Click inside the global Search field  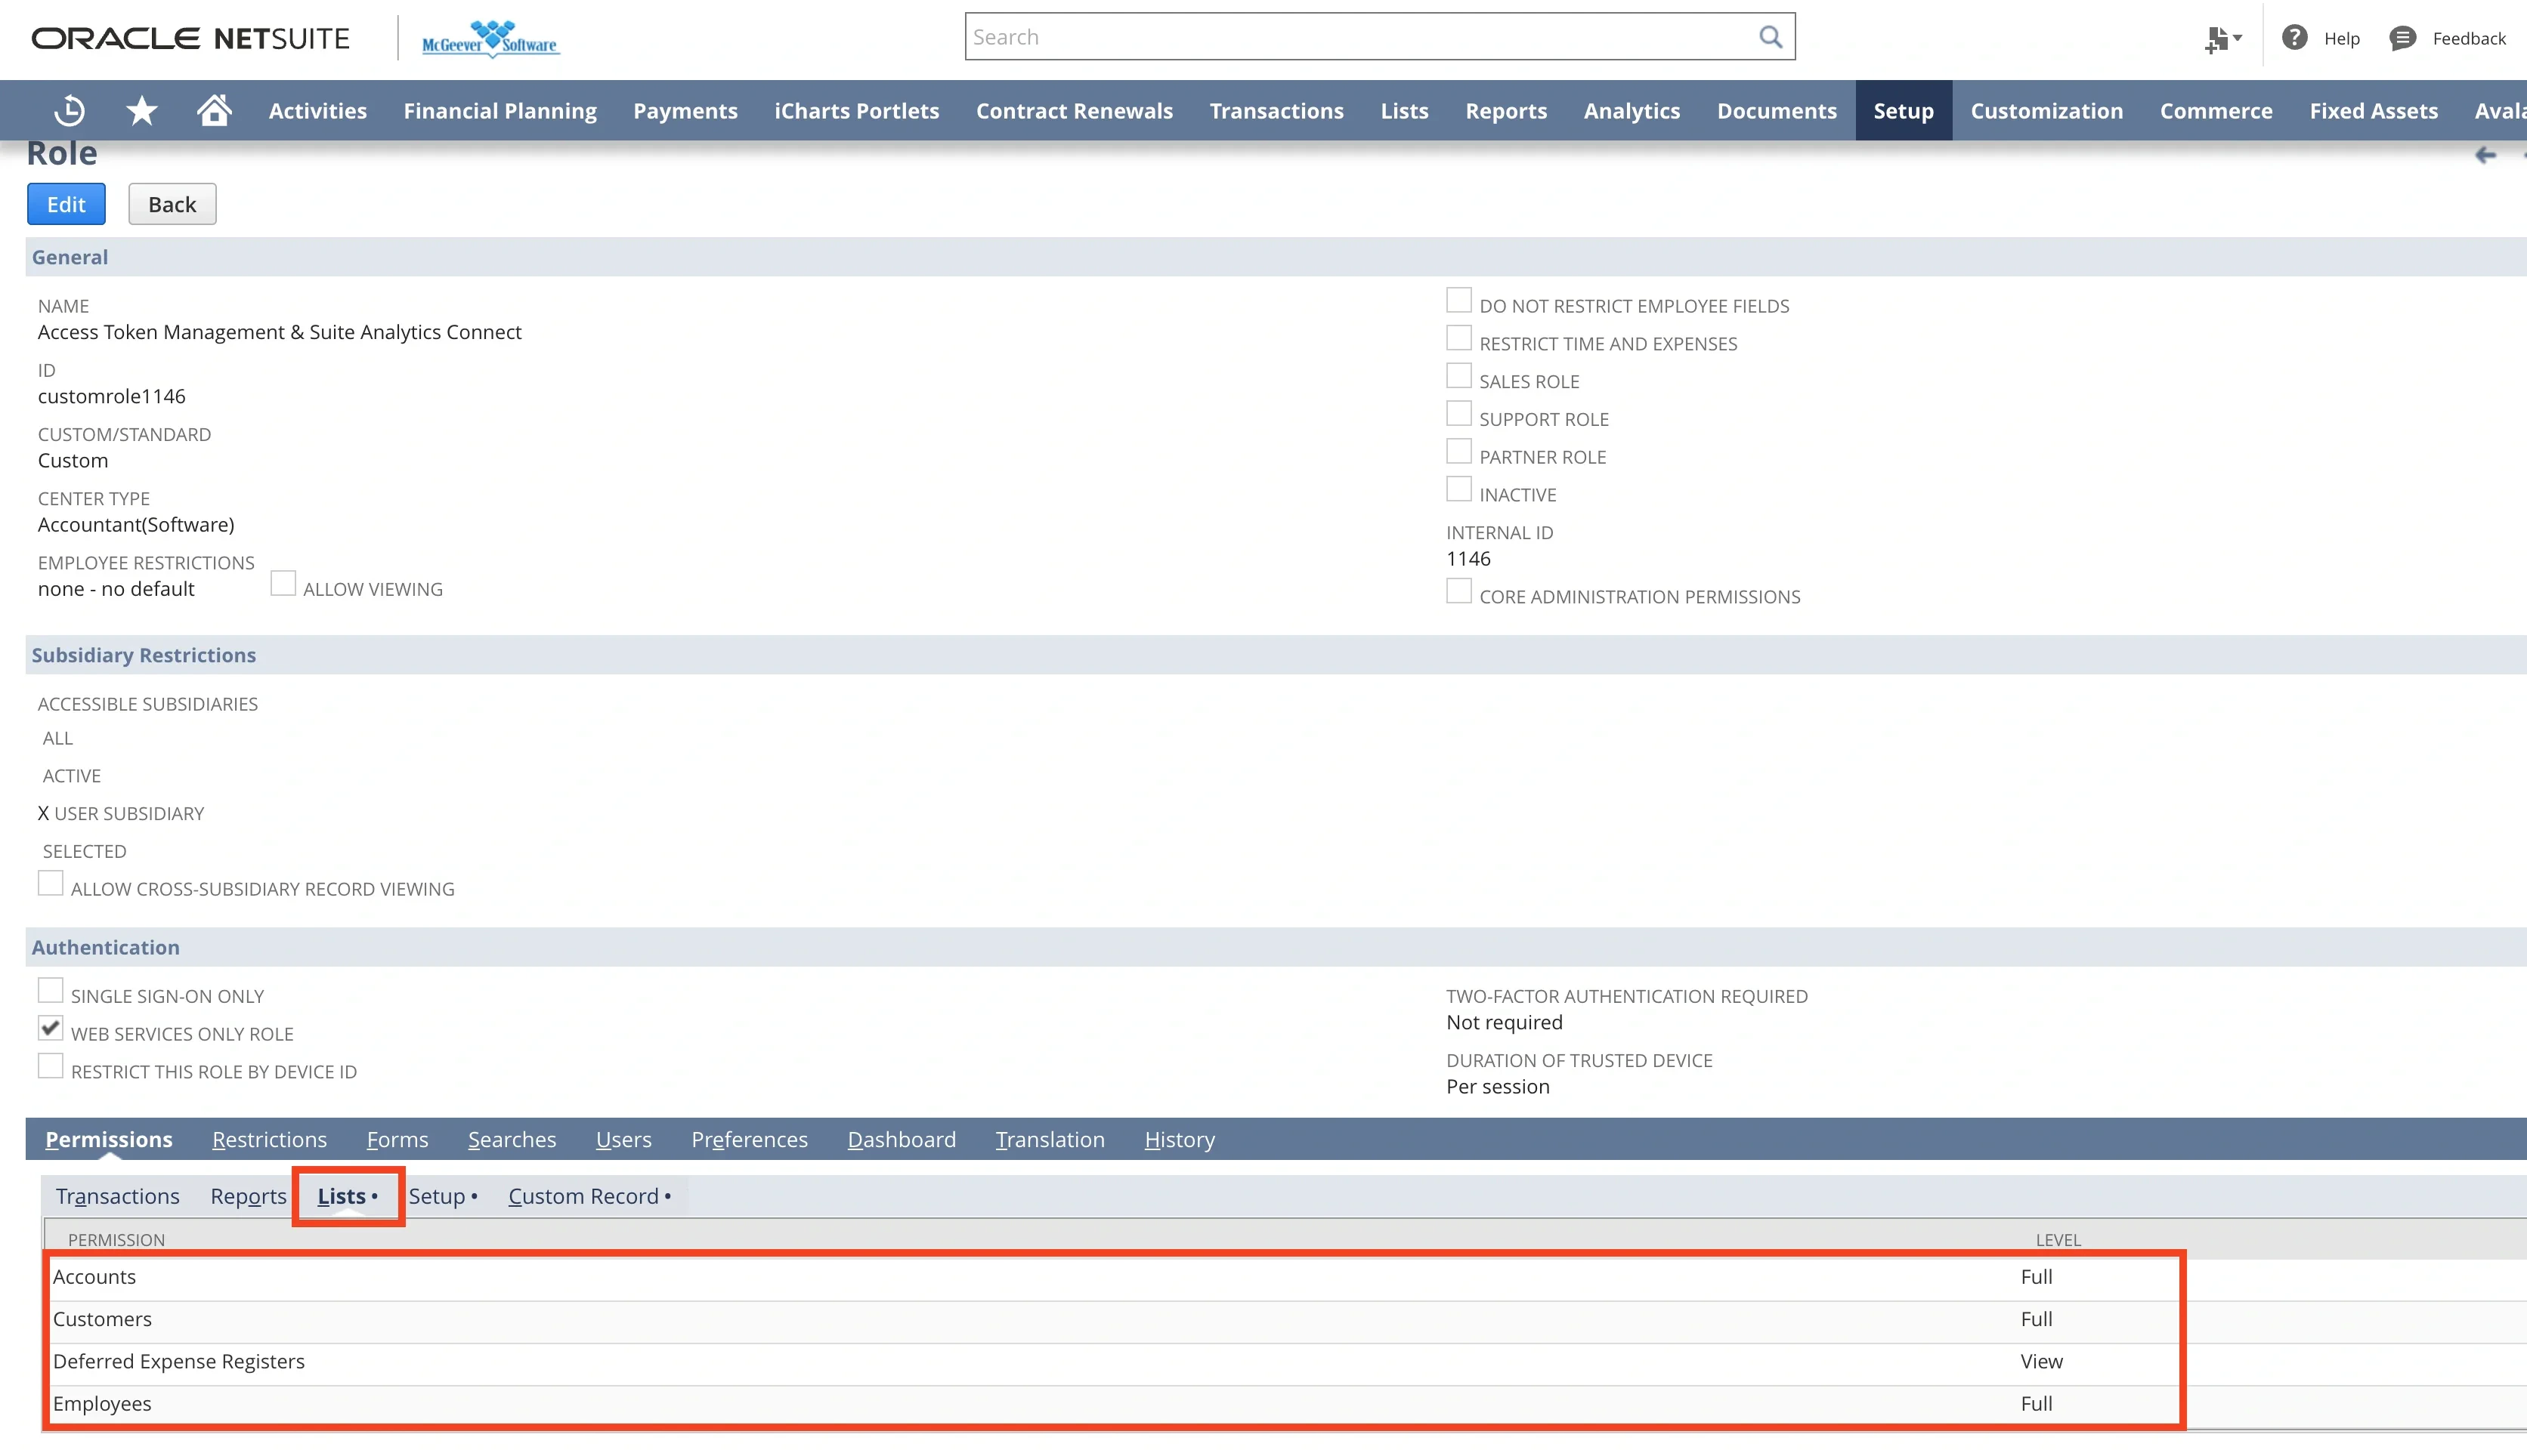(x=1301, y=36)
